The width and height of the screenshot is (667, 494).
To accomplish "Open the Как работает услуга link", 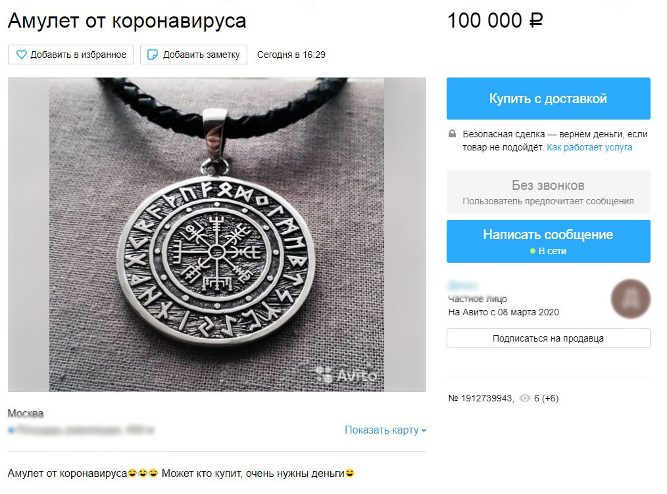I will tap(589, 147).
